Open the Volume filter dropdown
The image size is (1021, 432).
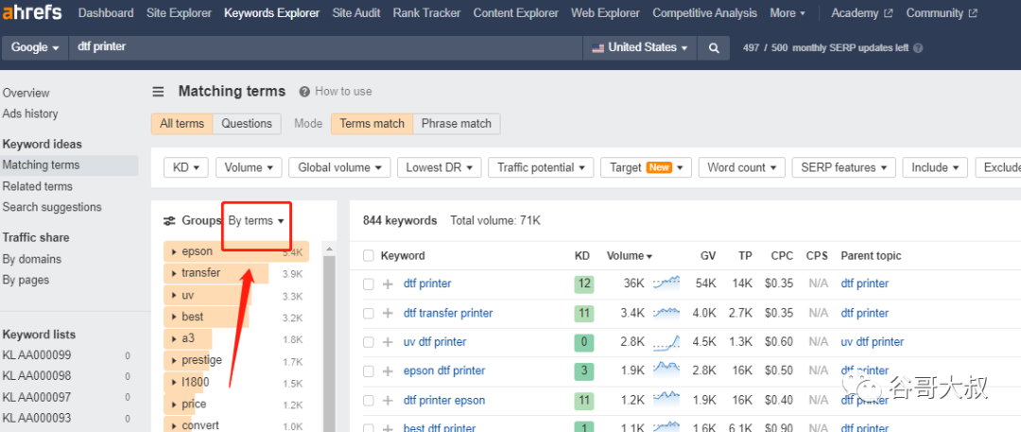point(249,167)
